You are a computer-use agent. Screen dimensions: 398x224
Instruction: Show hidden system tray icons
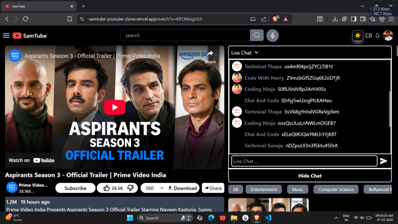pyautogui.click(x=336, y=218)
